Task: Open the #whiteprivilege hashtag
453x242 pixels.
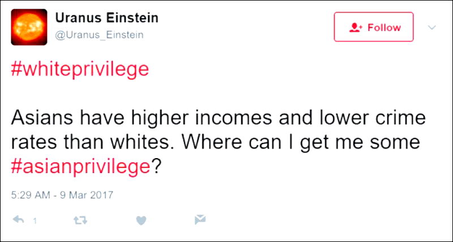Action: coord(79,69)
